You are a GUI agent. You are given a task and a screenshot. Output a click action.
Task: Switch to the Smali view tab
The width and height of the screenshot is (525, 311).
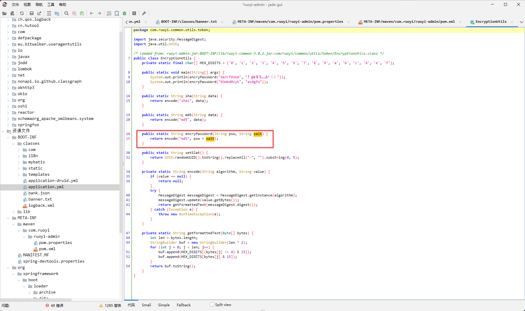146,305
